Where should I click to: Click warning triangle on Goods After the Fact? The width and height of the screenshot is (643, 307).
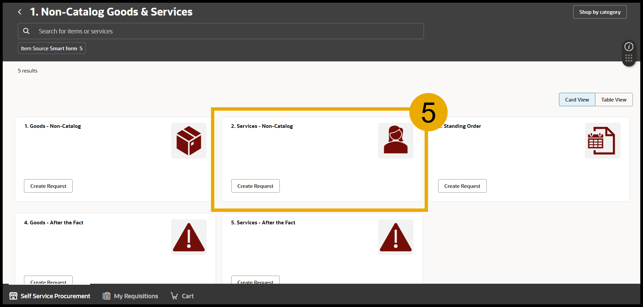189,237
